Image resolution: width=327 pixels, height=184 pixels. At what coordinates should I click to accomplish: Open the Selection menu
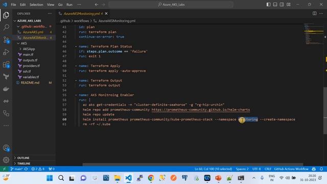(36, 5)
